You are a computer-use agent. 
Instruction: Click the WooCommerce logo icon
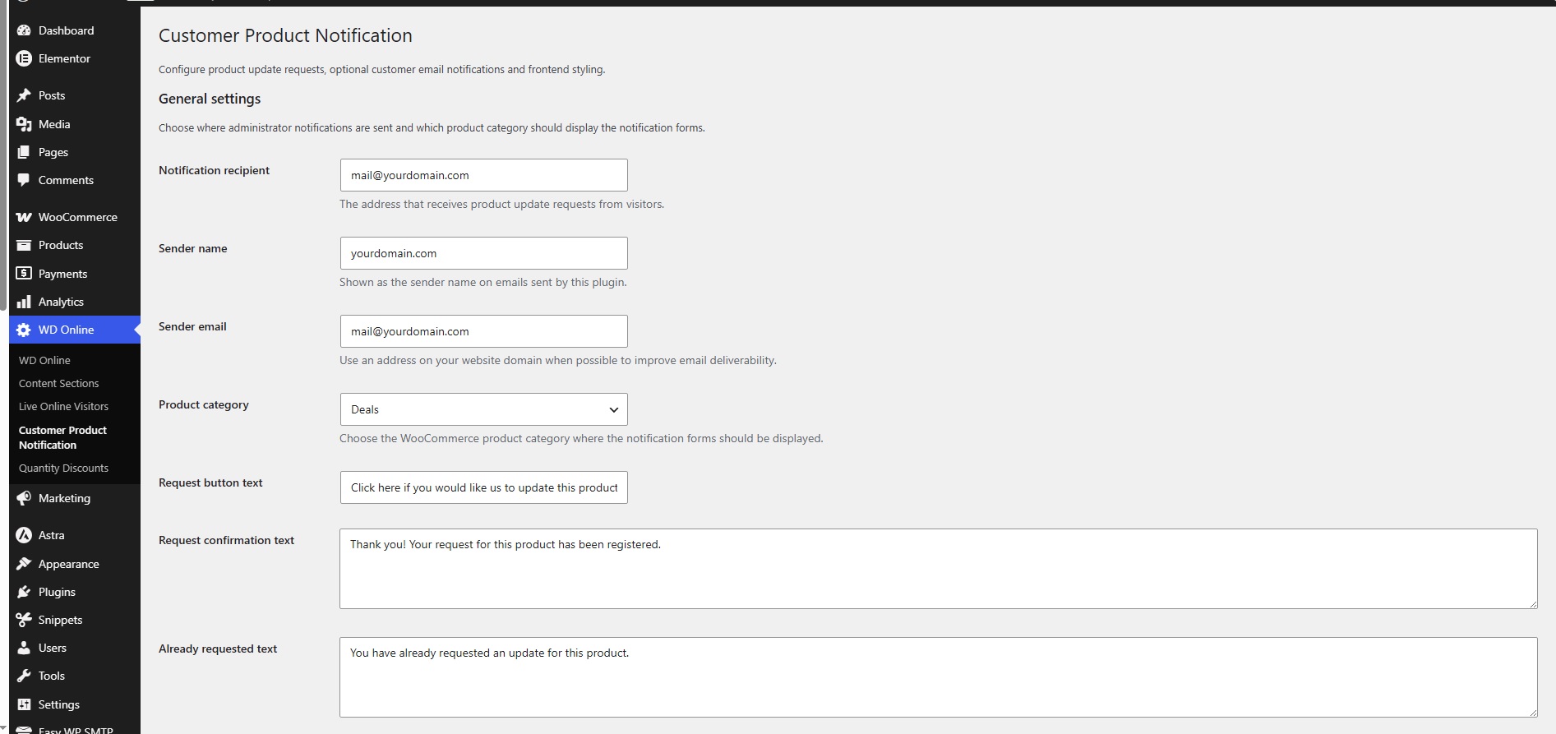click(x=24, y=217)
